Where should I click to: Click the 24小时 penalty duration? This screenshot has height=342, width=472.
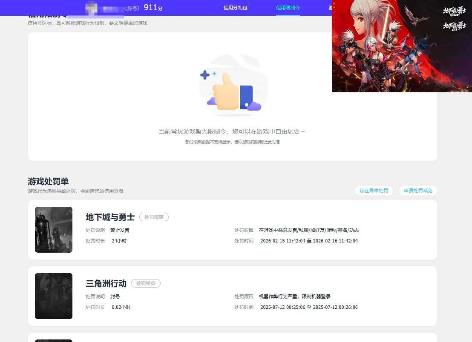(x=119, y=241)
